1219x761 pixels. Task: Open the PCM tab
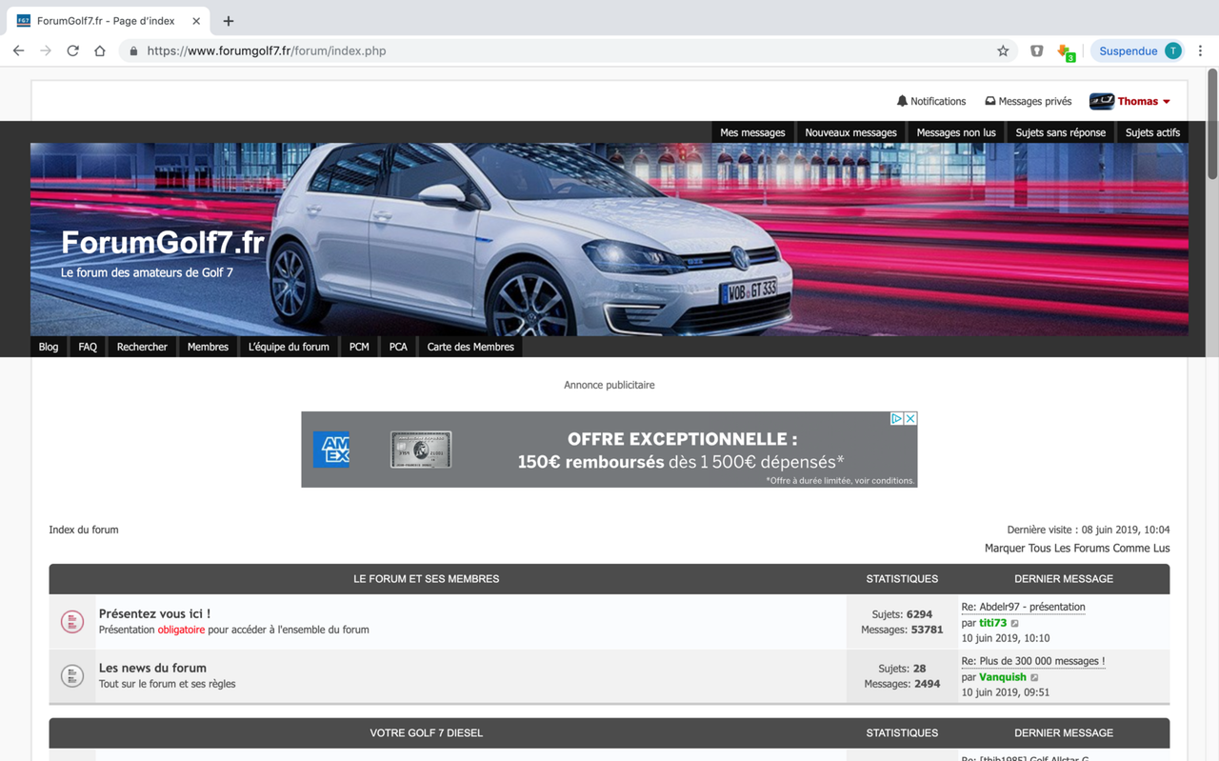[x=359, y=347]
